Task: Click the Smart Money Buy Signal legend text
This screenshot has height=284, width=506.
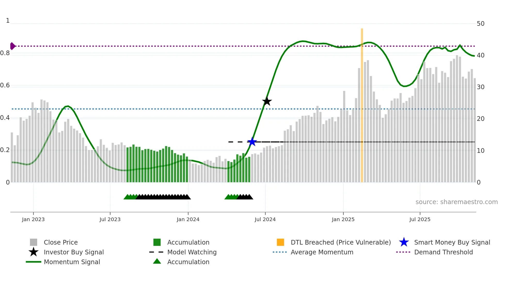Action: (452, 242)
